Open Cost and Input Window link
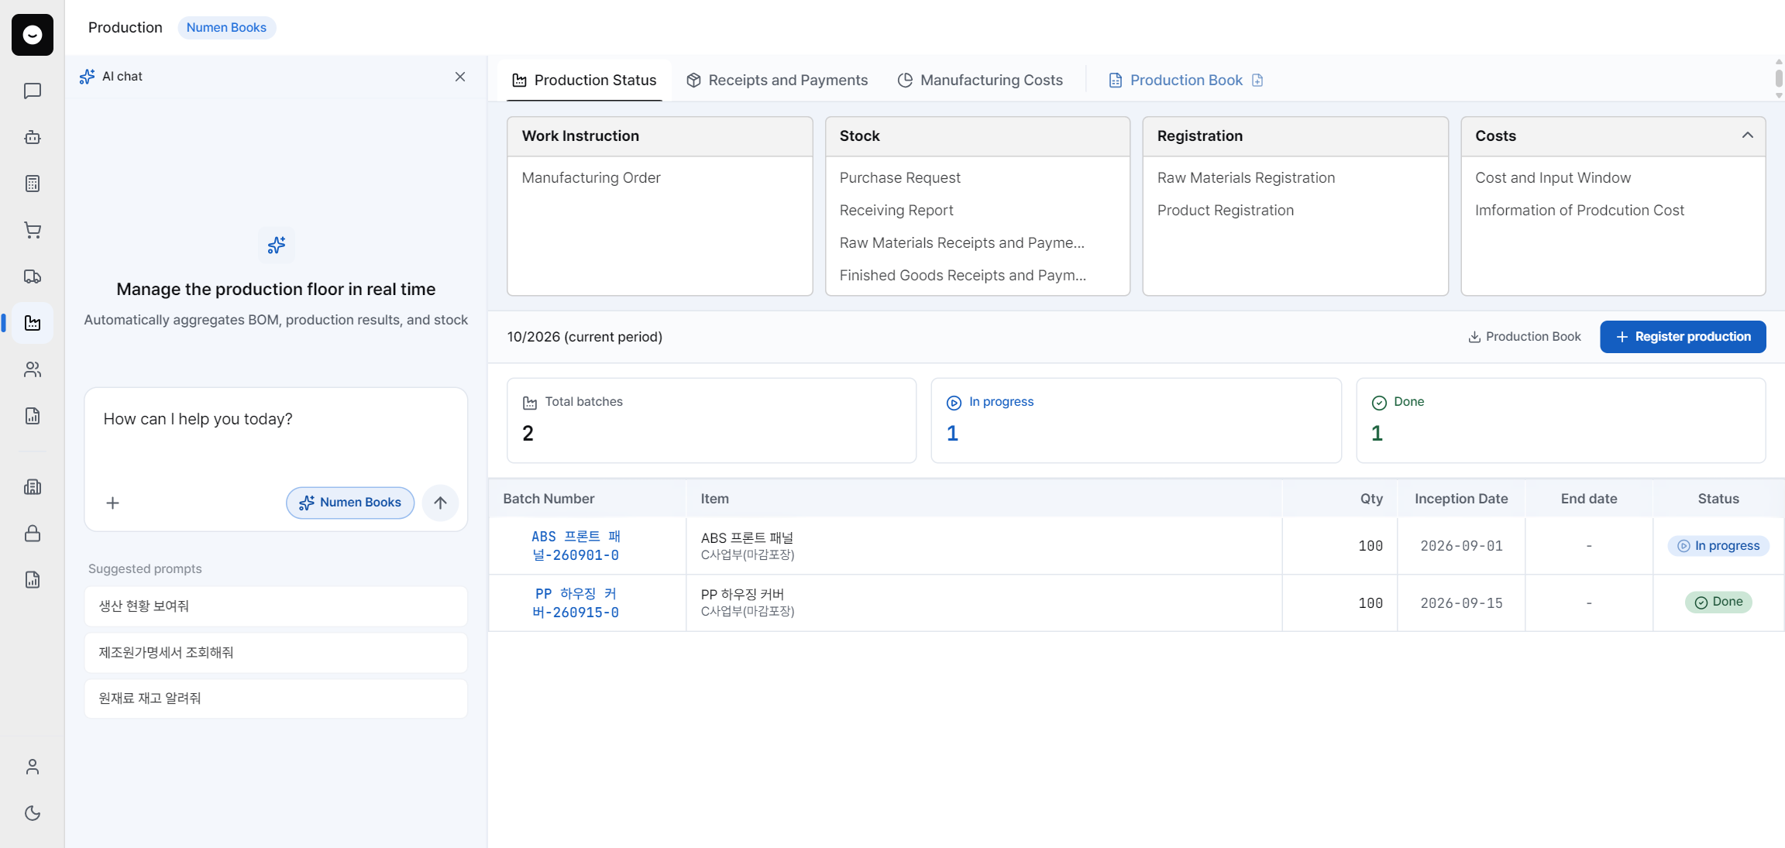1785x848 pixels. [1553, 178]
